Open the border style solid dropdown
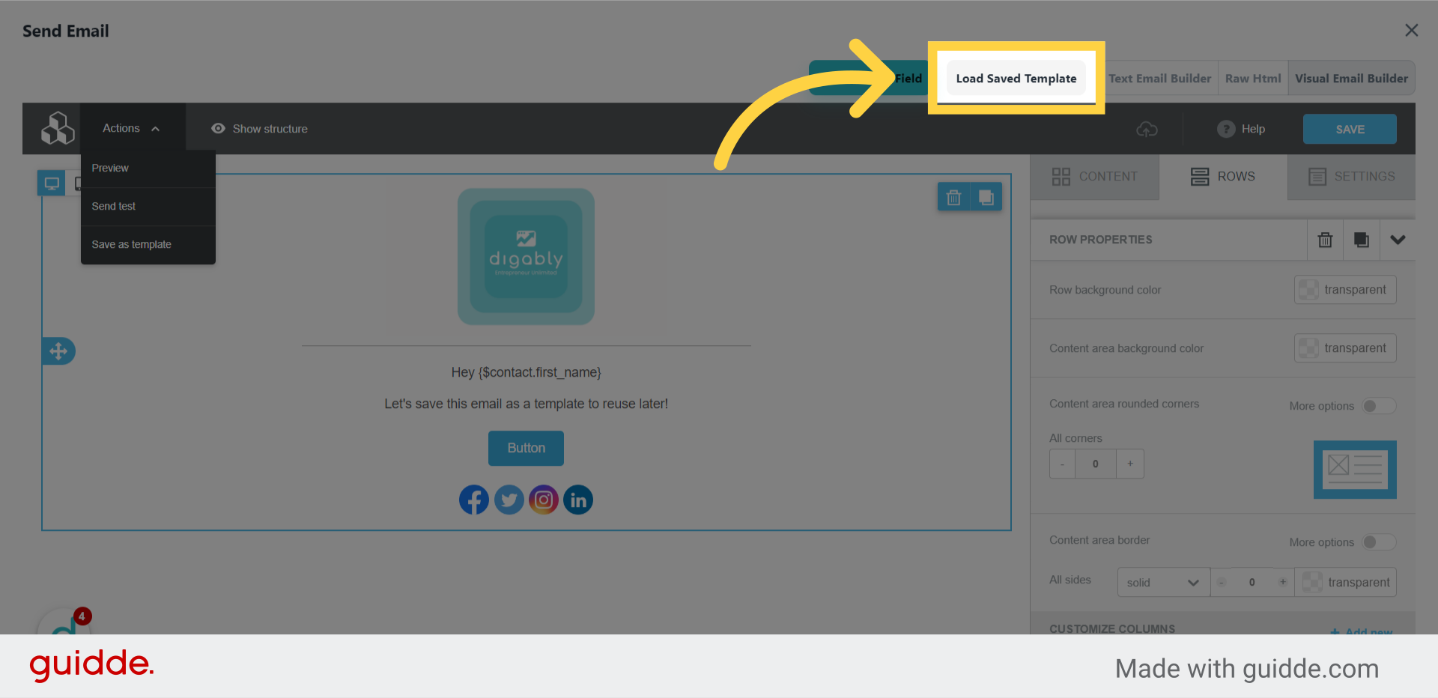1438x698 pixels. pyautogui.click(x=1163, y=583)
